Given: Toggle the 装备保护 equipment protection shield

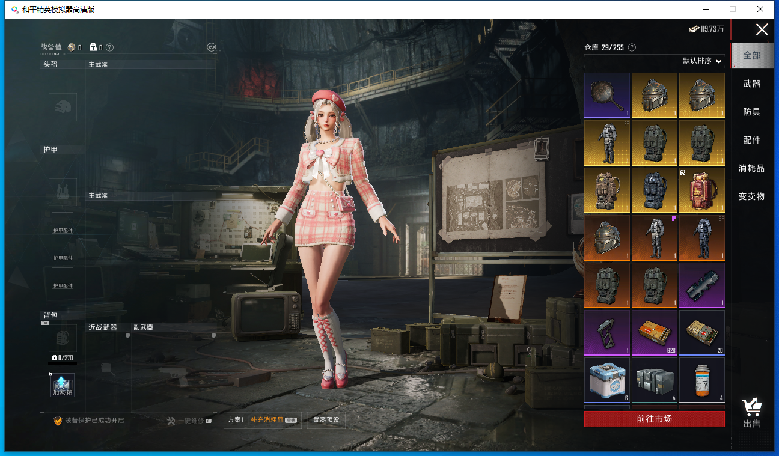Looking at the screenshot, I should click(x=58, y=420).
